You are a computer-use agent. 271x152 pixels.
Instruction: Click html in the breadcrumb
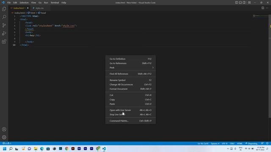(33, 13)
